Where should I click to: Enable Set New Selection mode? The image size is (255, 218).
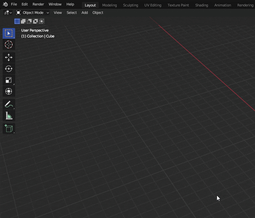[17, 21]
